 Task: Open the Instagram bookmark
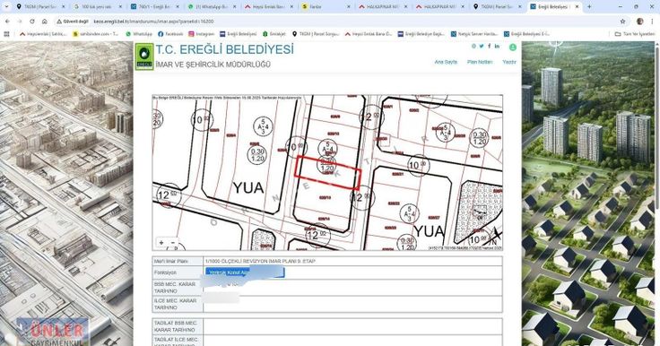(x=201, y=34)
